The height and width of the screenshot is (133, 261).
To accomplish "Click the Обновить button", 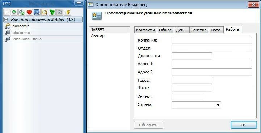I will pos(148,125).
